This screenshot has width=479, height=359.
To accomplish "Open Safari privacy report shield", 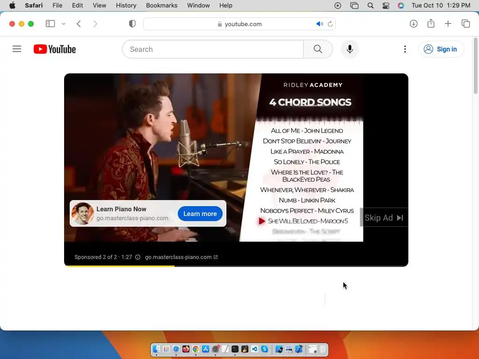I will tap(132, 24).
